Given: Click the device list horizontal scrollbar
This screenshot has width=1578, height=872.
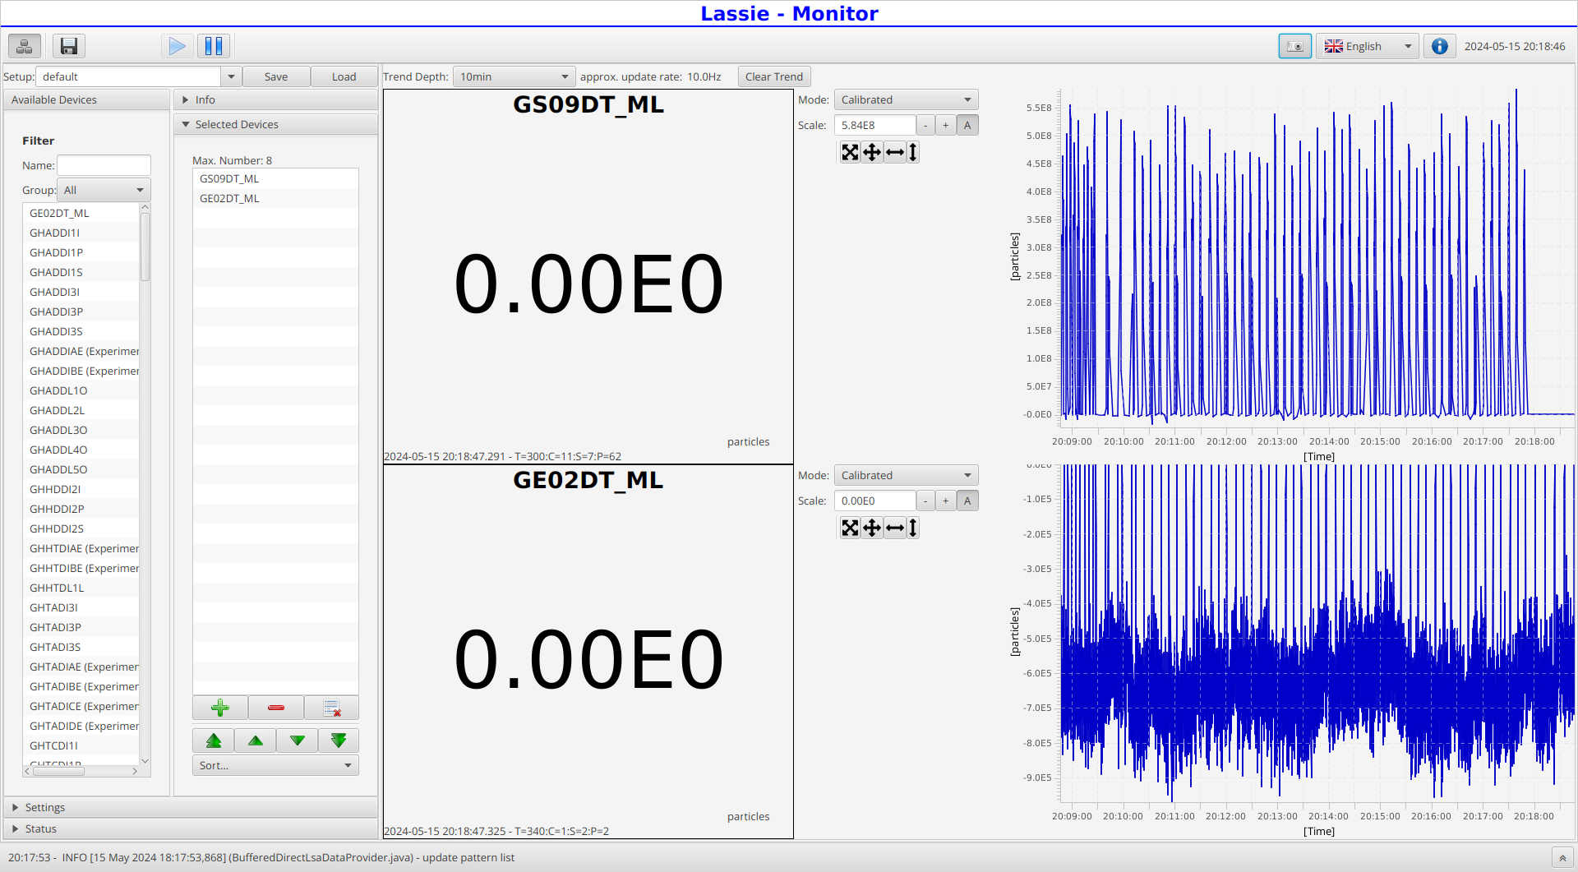Looking at the screenshot, I should (x=58, y=771).
